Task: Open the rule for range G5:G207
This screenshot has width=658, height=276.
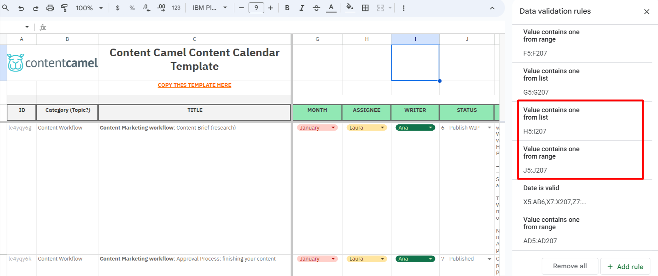Action: [x=582, y=82]
